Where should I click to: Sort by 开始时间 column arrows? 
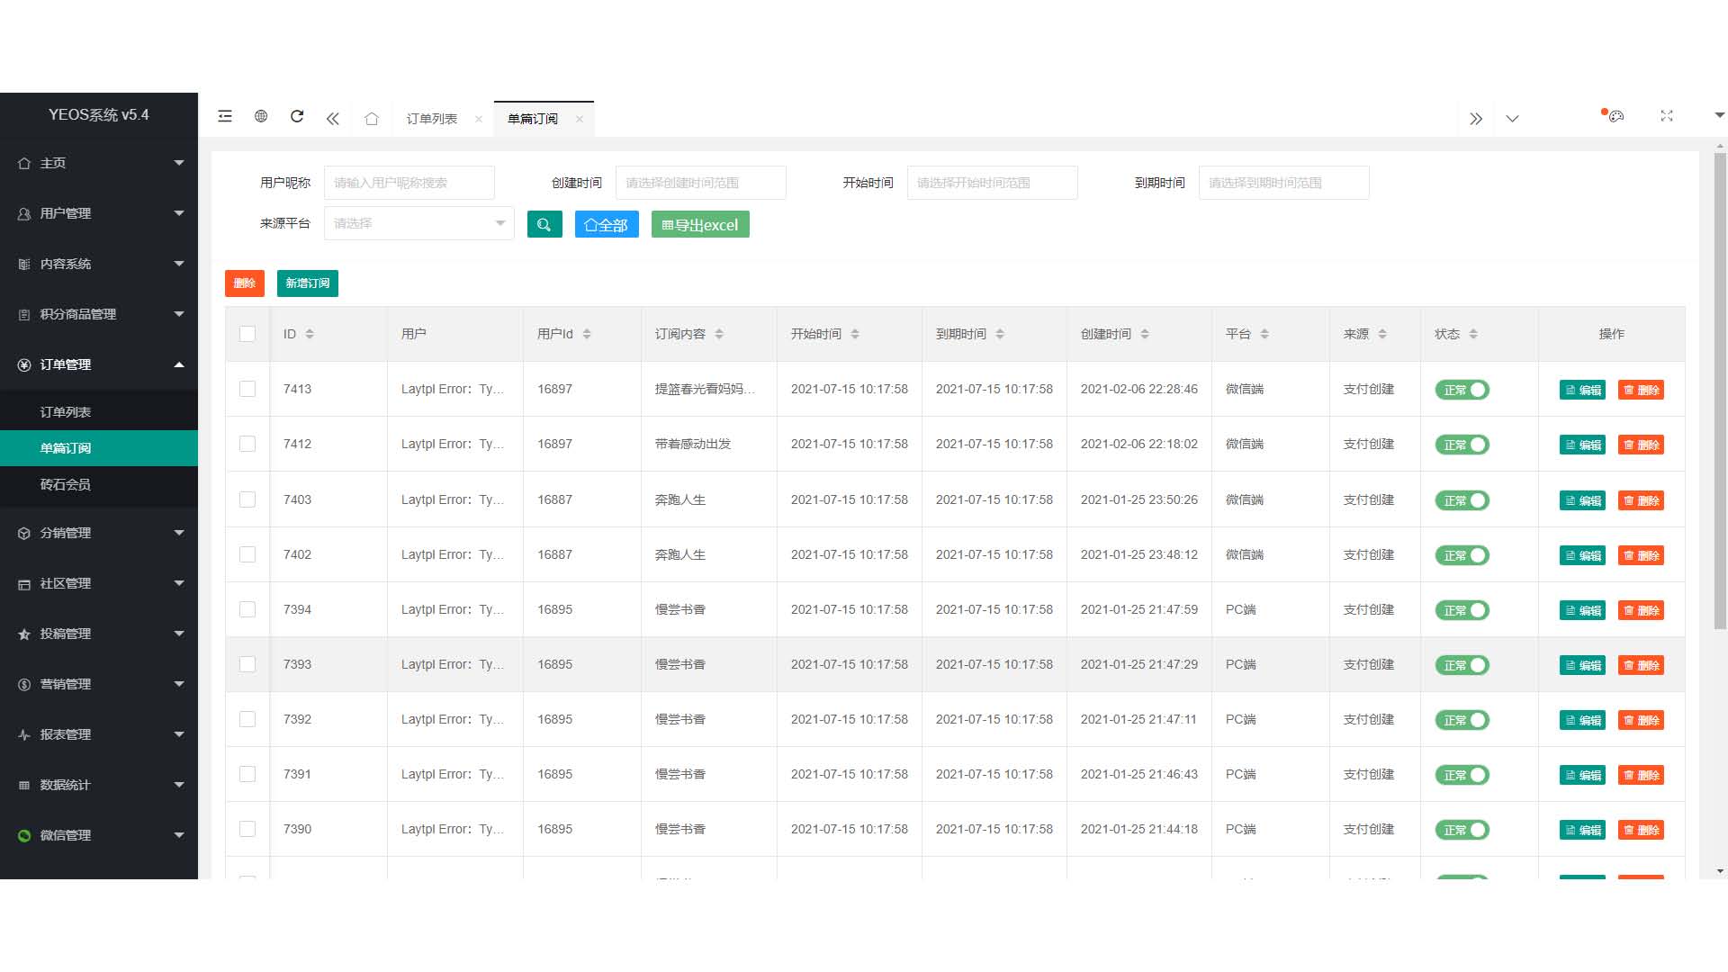click(x=855, y=334)
